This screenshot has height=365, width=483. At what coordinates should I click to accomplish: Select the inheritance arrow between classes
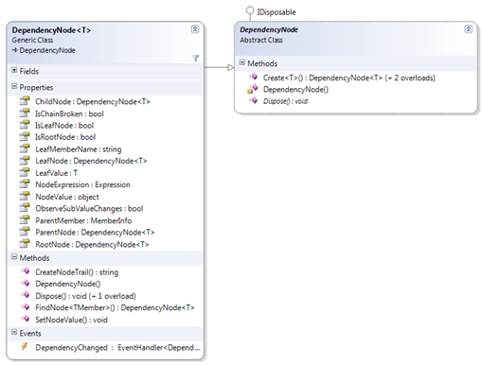[x=219, y=67]
